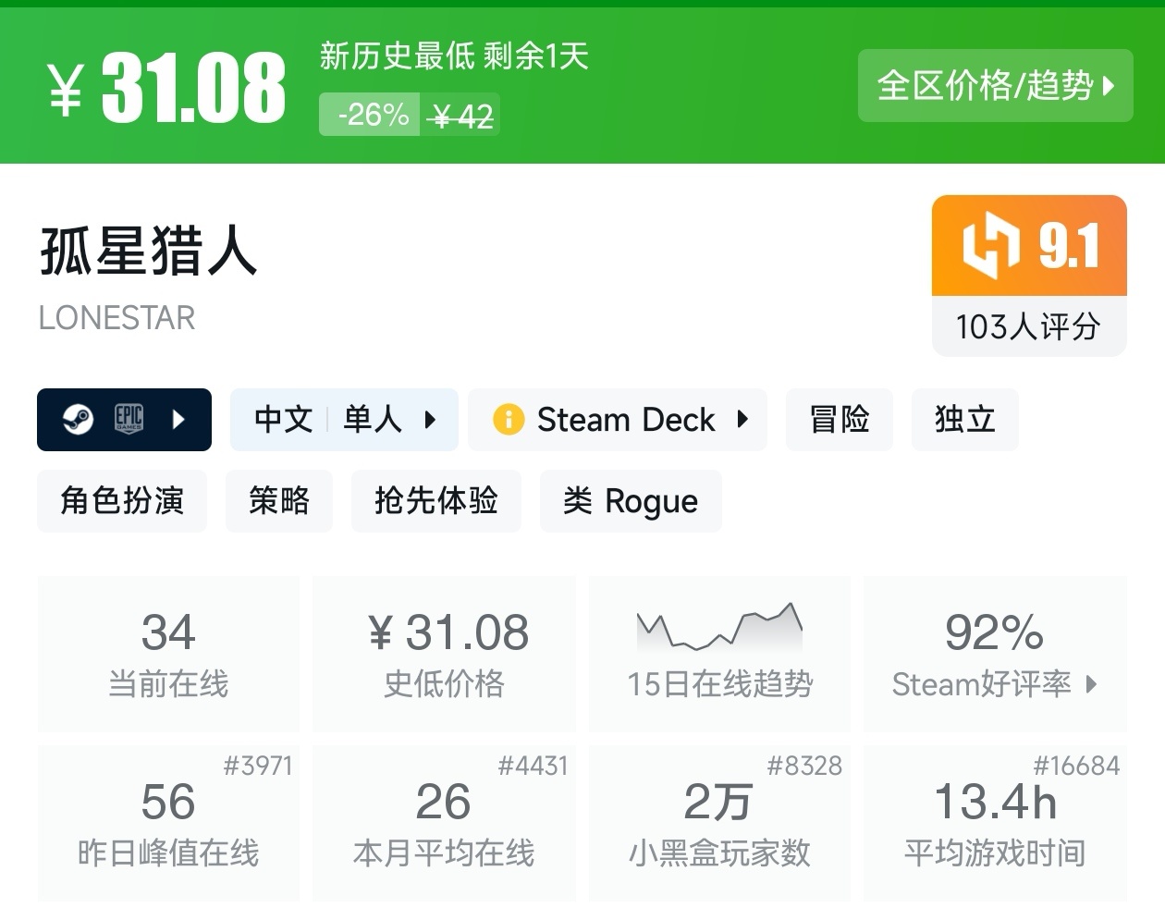Open the 小黑盒玩家数 stat card
The height and width of the screenshot is (920, 1165).
pyautogui.click(x=719, y=823)
